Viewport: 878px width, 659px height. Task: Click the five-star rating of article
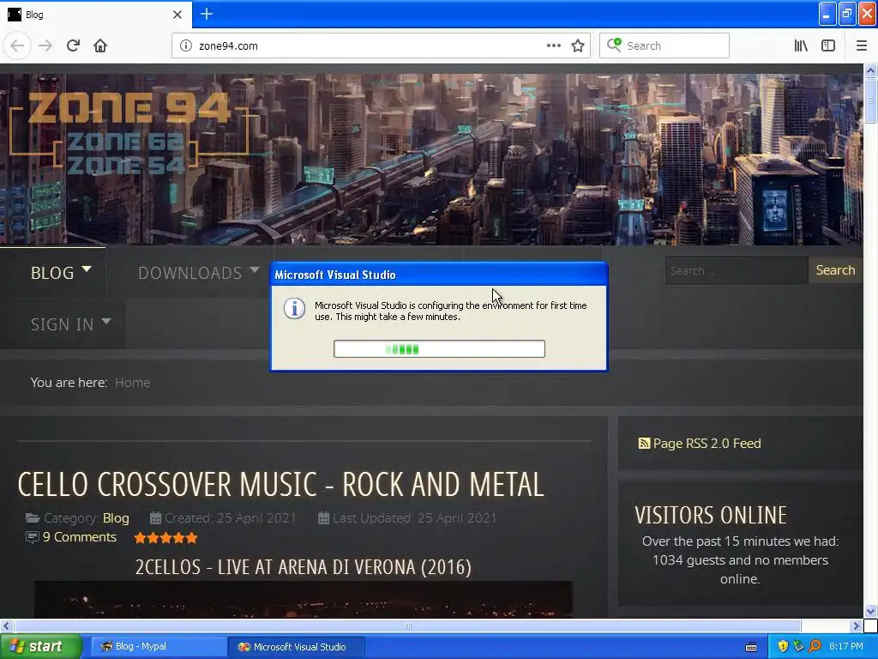165,538
